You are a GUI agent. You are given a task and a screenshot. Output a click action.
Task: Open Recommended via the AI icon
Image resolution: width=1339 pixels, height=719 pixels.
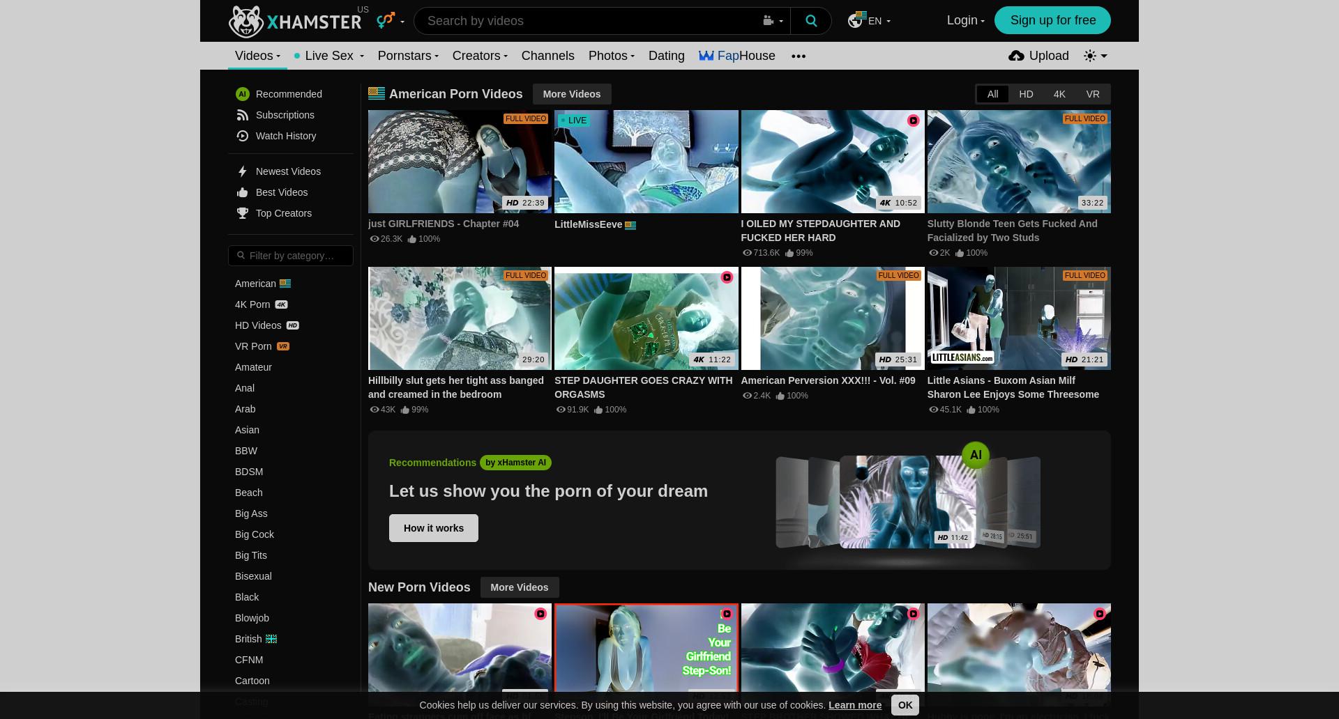pos(243,94)
